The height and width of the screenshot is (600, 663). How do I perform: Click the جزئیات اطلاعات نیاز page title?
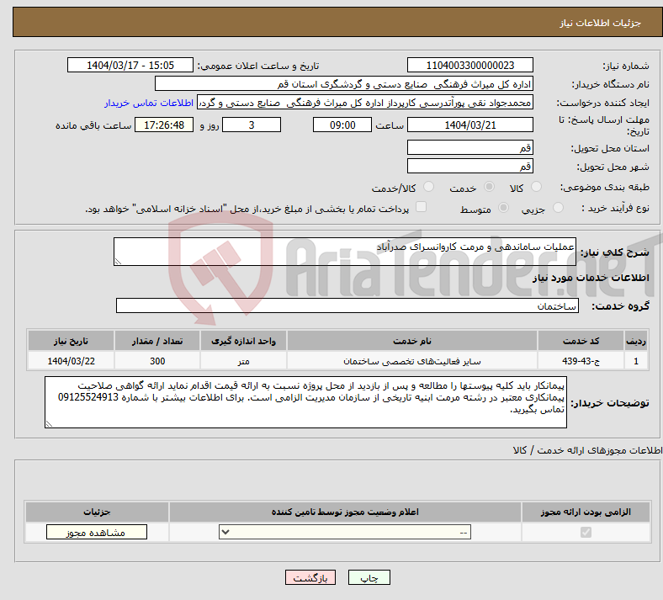point(601,23)
